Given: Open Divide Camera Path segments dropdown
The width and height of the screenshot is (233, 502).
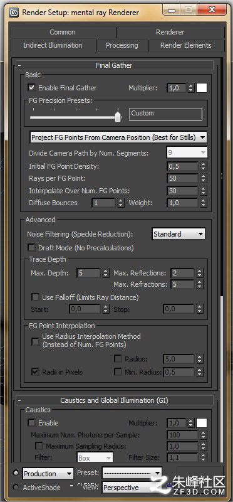Looking at the screenshot, I should (x=187, y=152).
